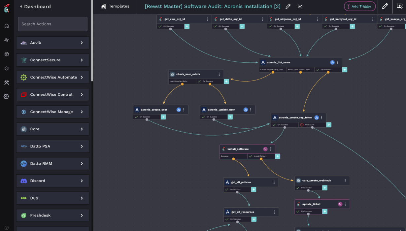Open settings gear at sidebar bottom

(6, 96)
